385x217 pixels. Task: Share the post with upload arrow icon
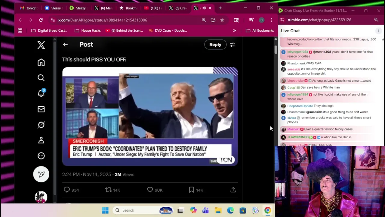[x=233, y=190]
